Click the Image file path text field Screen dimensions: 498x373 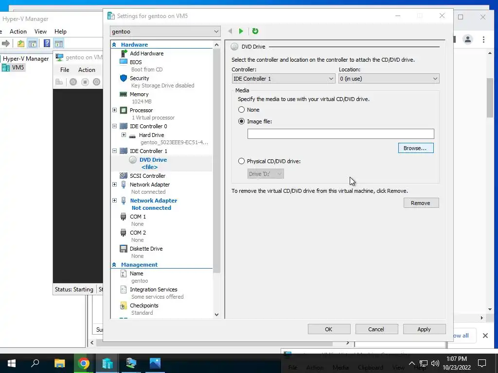click(x=340, y=134)
